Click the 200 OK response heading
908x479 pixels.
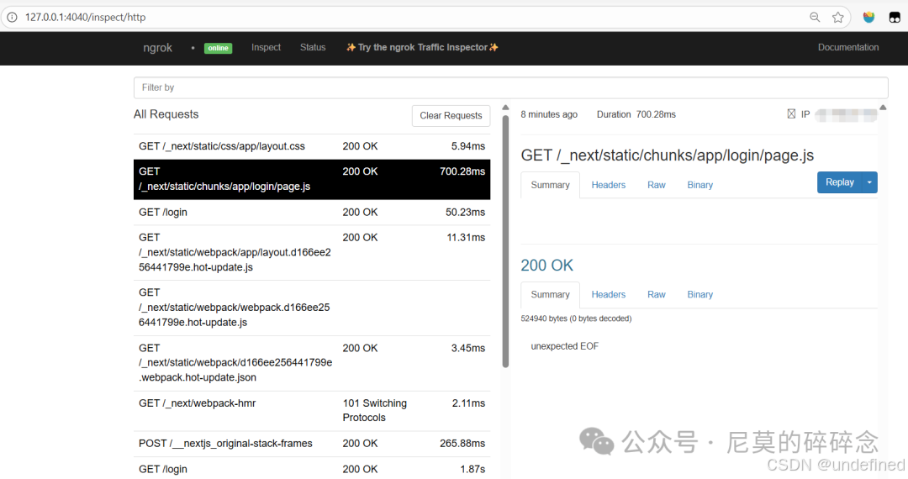(546, 266)
